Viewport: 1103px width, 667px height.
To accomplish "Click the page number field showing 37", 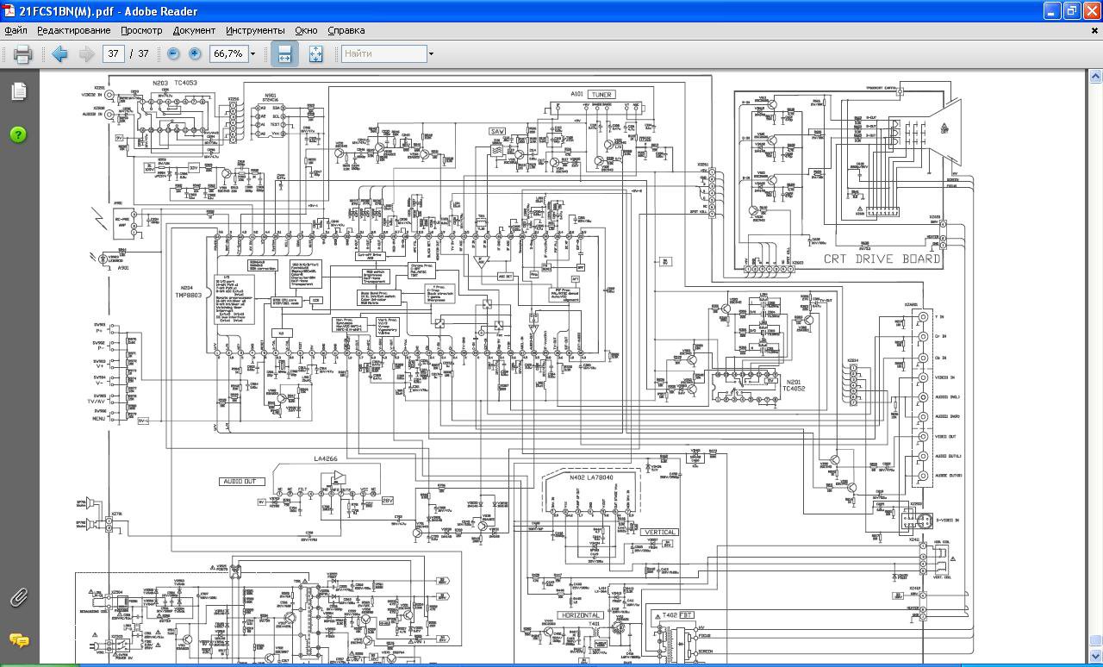I will point(113,53).
